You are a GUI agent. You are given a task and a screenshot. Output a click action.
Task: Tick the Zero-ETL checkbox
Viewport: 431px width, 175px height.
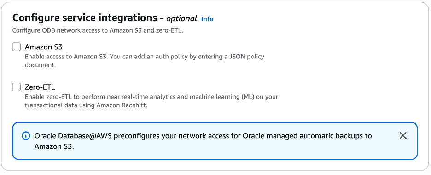17,87
